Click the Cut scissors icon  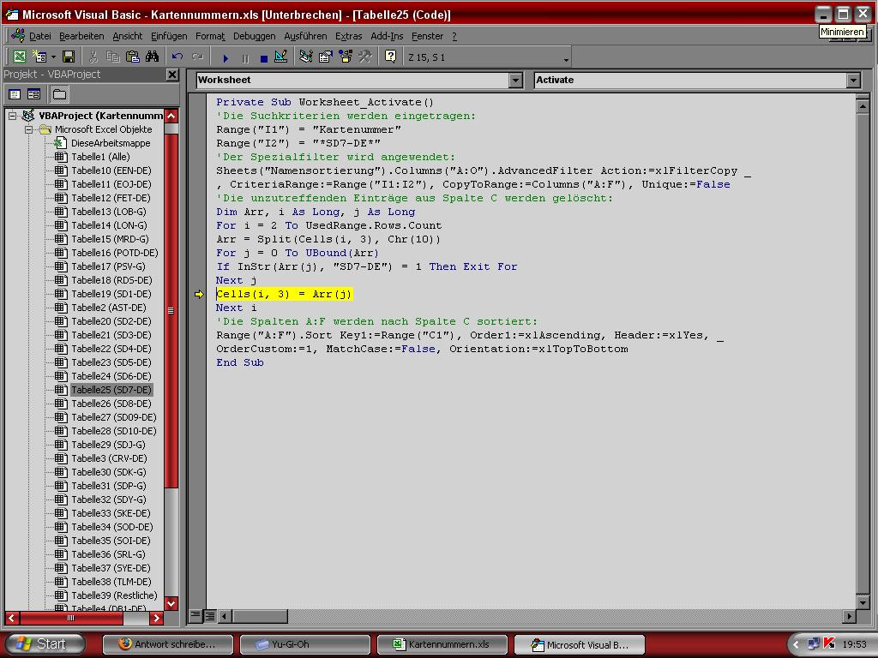click(93, 57)
